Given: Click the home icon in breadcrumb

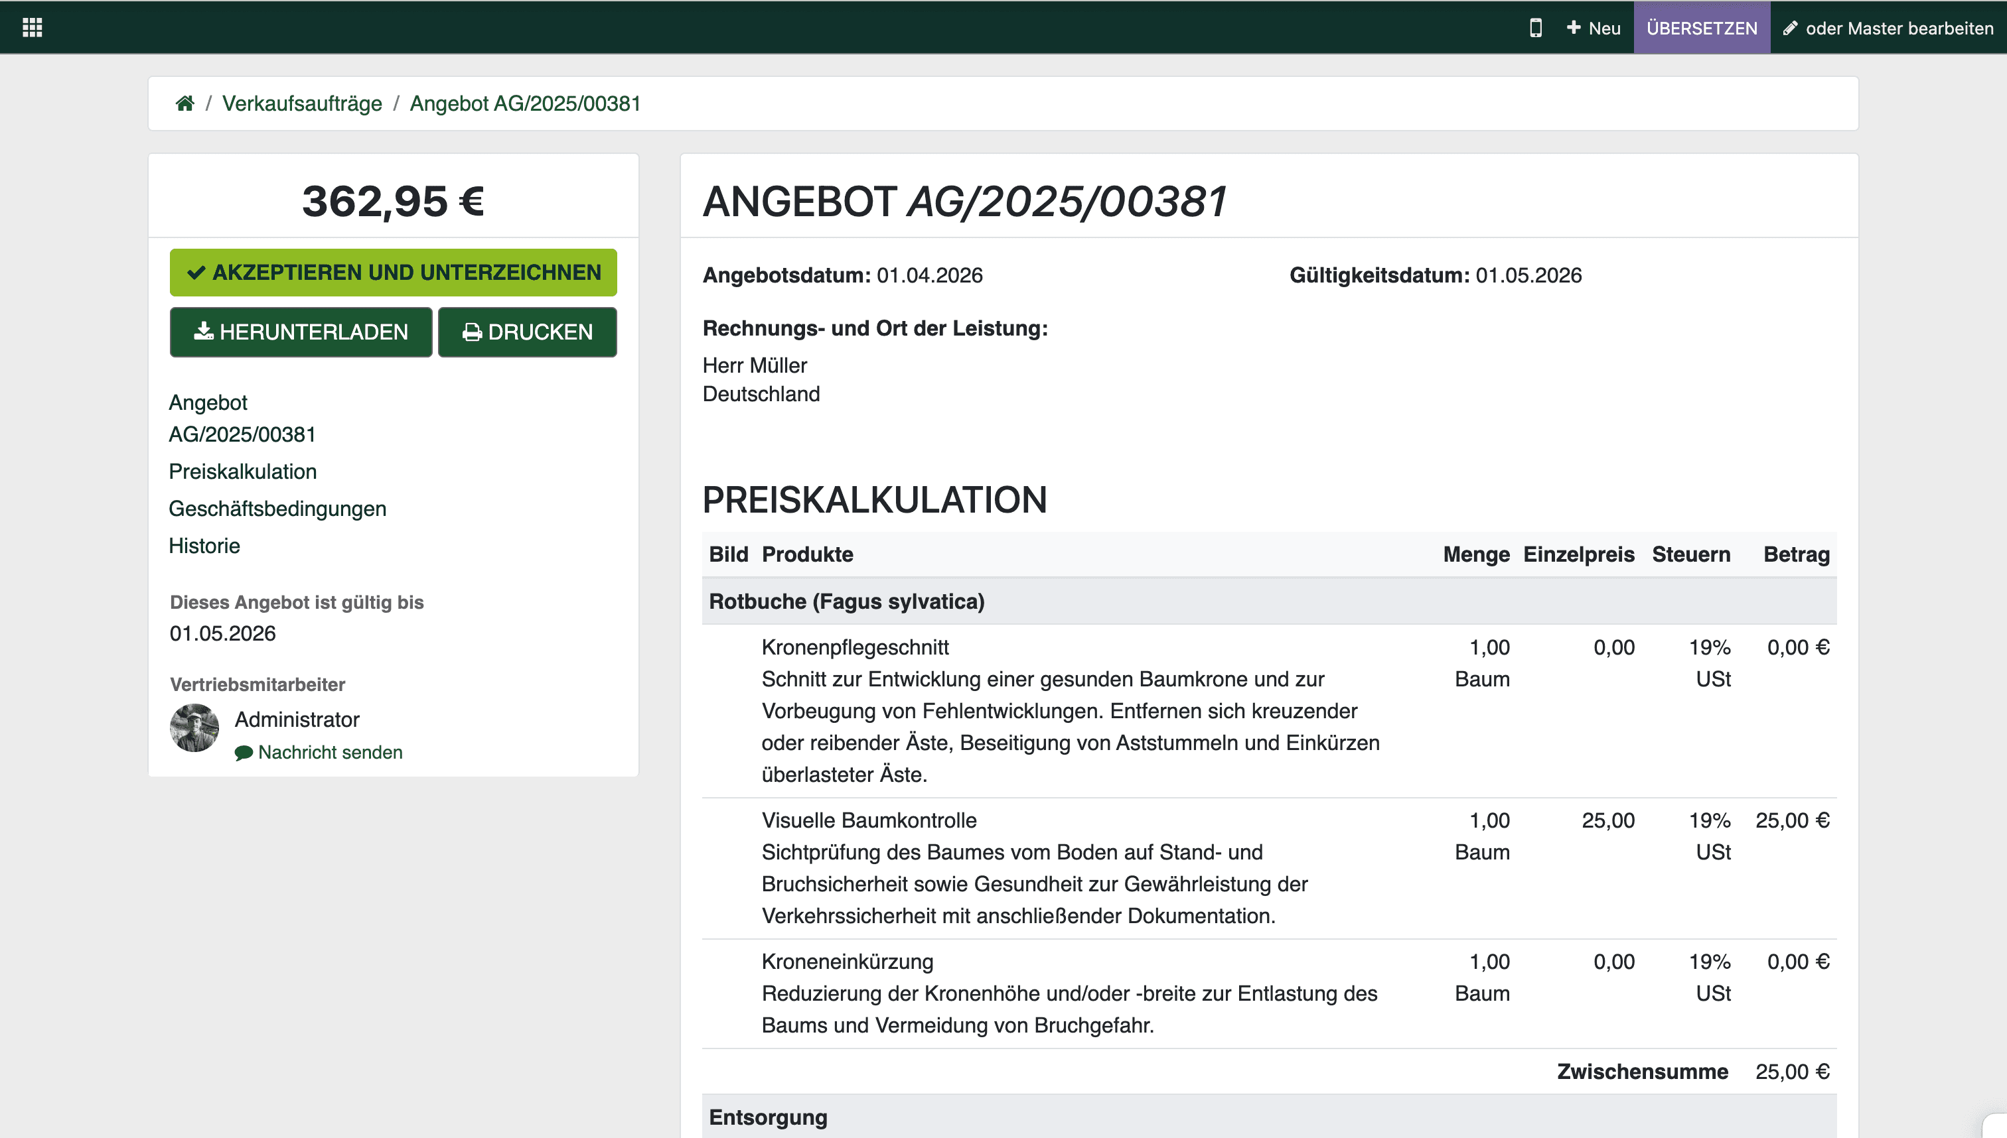Looking at the screenshot, I should pos(185,103).
